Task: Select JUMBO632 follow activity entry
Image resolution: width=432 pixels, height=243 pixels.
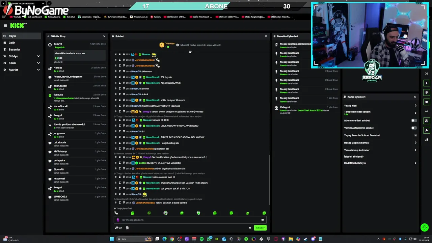Action: (x=77, y=198)
